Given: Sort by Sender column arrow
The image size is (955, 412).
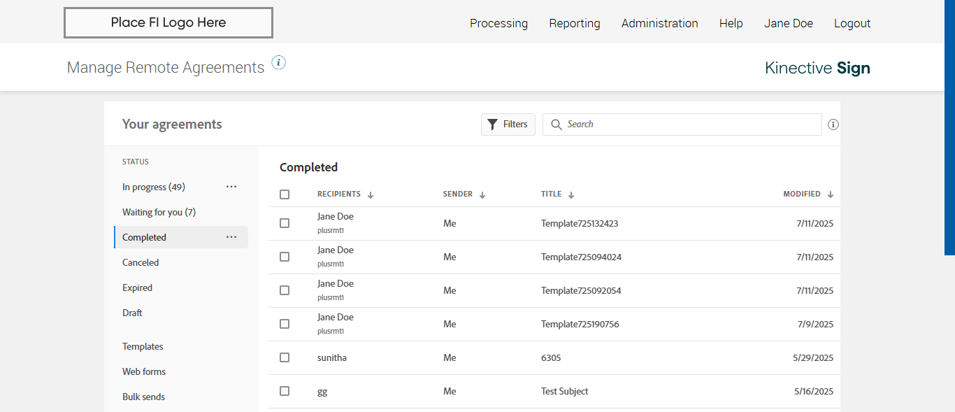Looking at the screenshot, I should (482, 195).
